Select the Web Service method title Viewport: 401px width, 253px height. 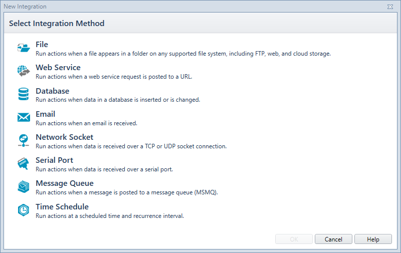tap(58, 68)
